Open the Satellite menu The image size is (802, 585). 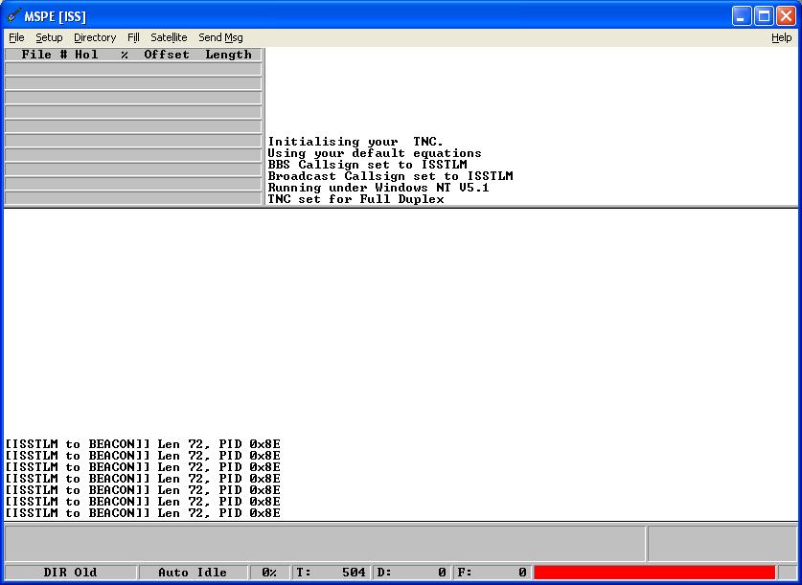pyautogui.click(x=169, y=37)
